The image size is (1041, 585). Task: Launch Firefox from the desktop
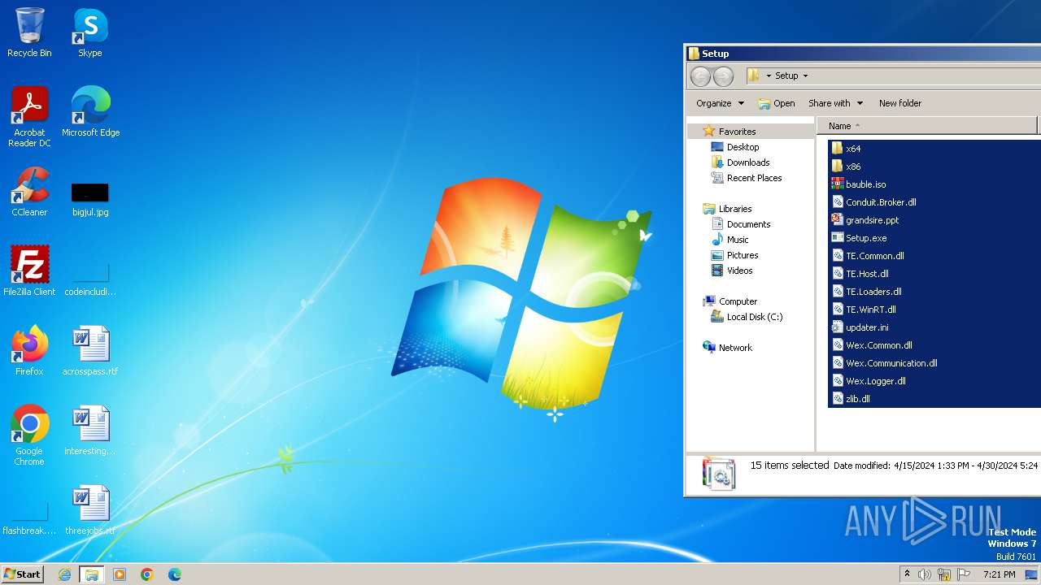click(29, 350)
